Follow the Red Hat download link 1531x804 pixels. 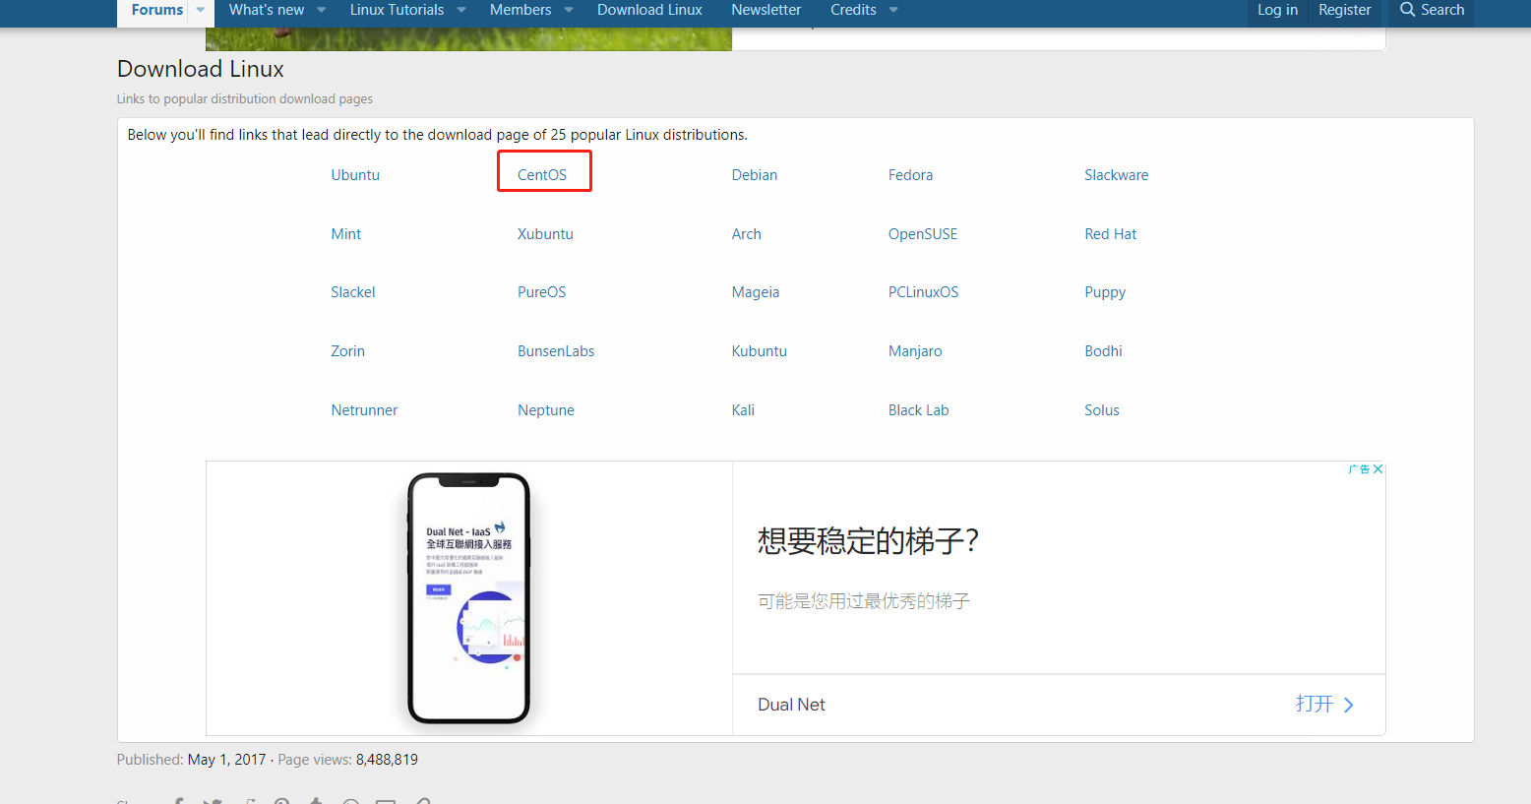1110,234
